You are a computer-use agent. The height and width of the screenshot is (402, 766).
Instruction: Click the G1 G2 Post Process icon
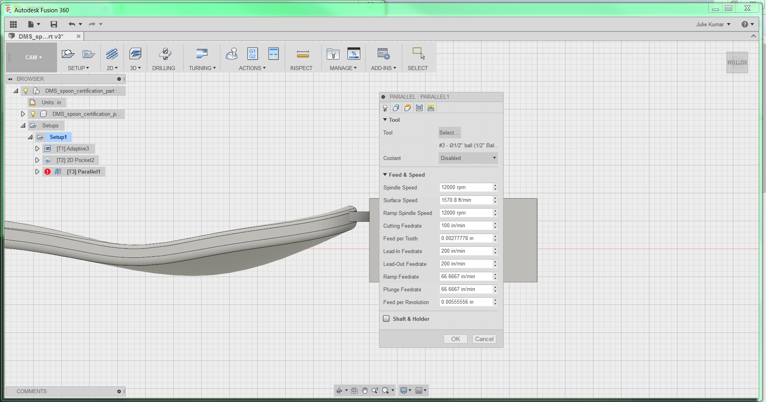253,54
